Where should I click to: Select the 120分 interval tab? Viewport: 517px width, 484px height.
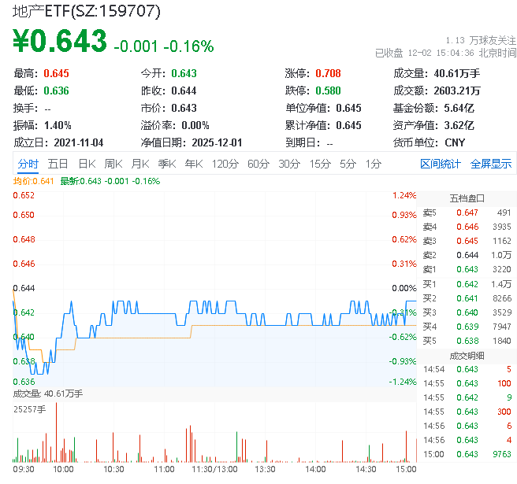click(225, 164)
